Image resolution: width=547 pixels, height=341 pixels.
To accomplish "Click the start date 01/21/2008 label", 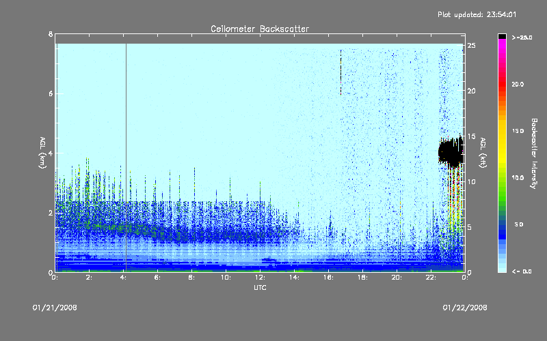I will coord(55,308).
